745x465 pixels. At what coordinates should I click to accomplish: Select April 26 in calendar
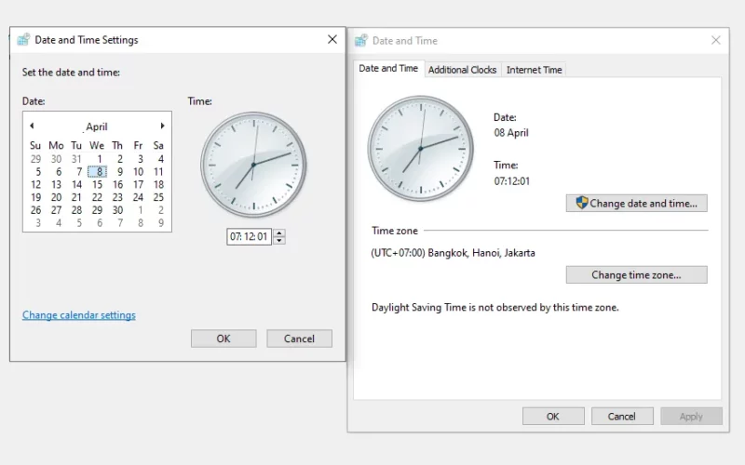[35, 210]
